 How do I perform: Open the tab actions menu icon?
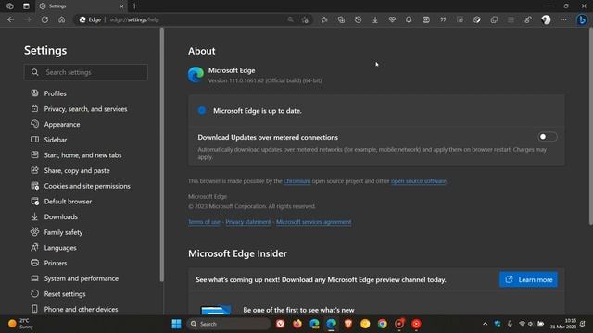pyautogui.click(x=26, y=6)
